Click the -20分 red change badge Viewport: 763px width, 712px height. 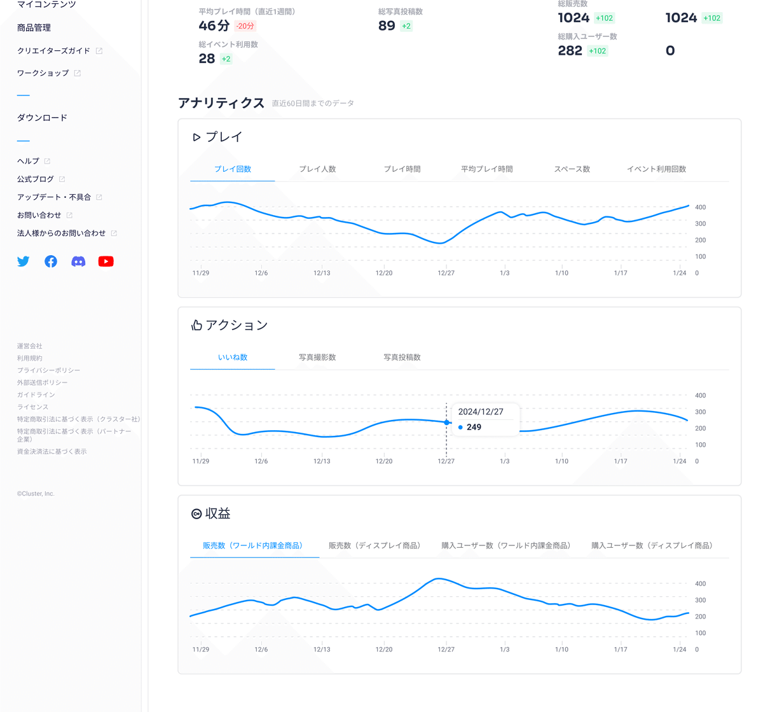pyautogui.click(x=245, y=26)
